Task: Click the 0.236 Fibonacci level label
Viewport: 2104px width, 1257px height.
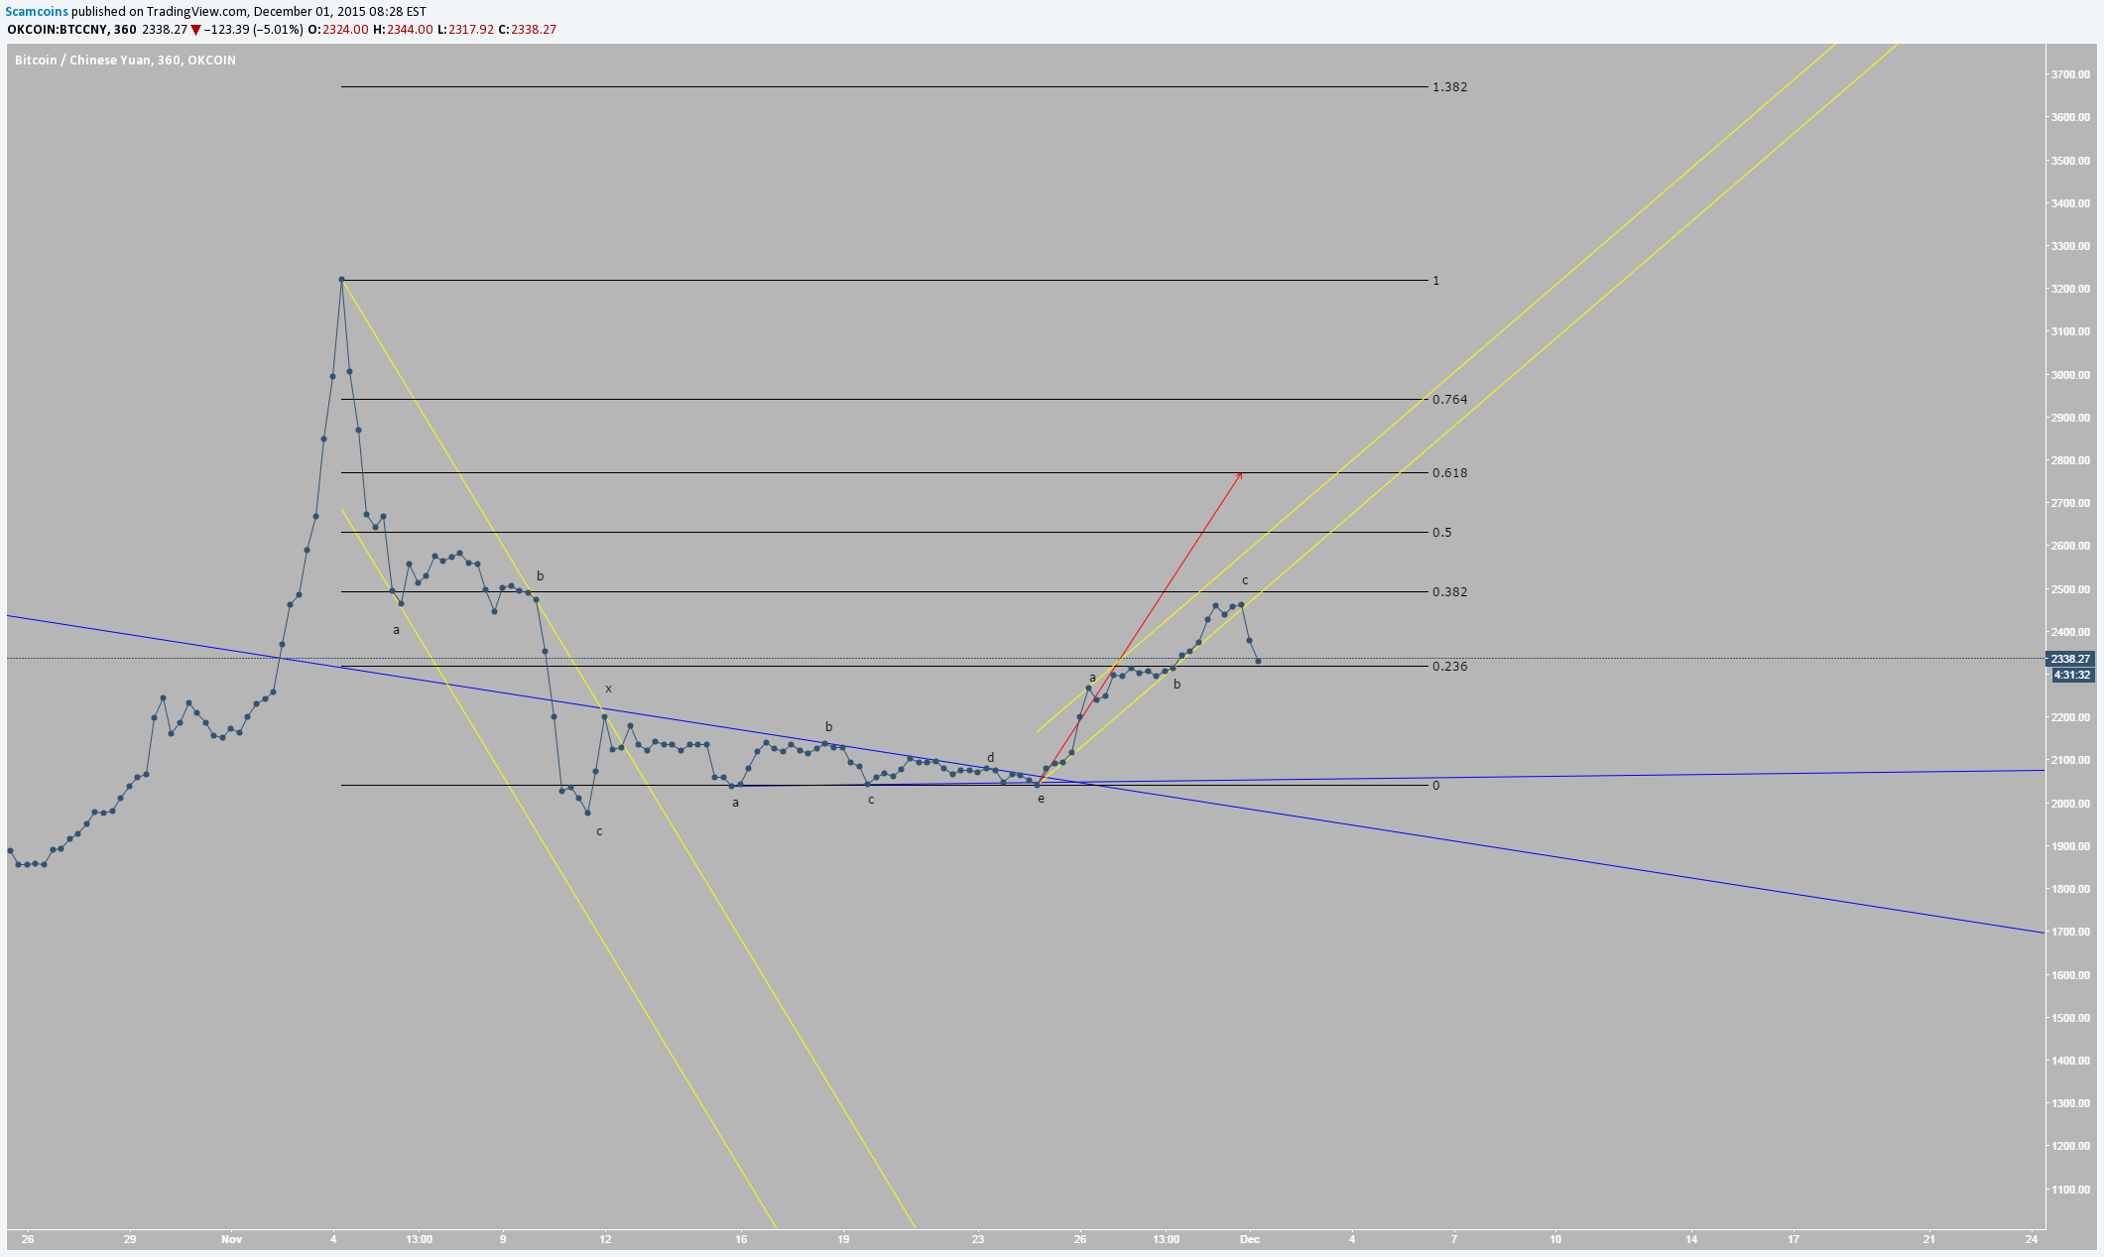Action: [x=1449, y=667]
